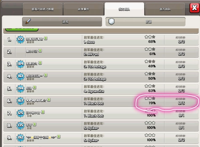This screenshot has height=147, width=200.
Task: Switch to 部落对战统计数据 tab
Action: click(43, 9)
